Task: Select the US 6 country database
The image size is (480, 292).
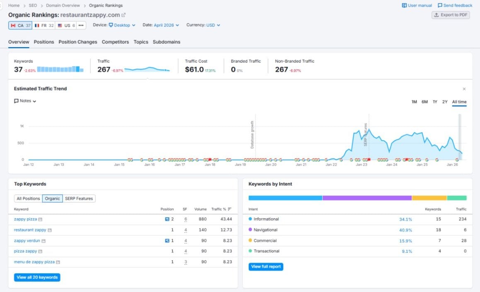Action: [x=66, y=25]
